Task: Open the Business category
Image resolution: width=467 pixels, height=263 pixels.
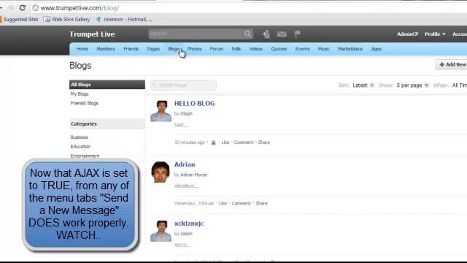Action: [80, 137]
